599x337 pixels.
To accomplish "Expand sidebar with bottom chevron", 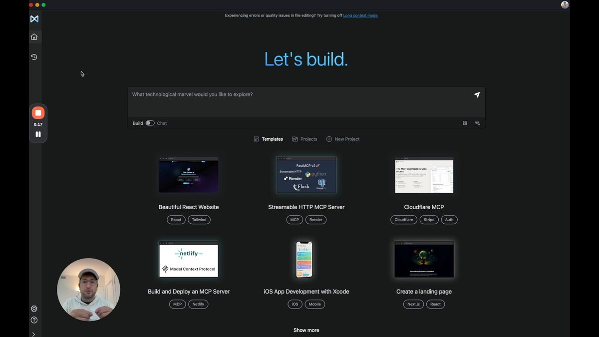I will (33, 334).
